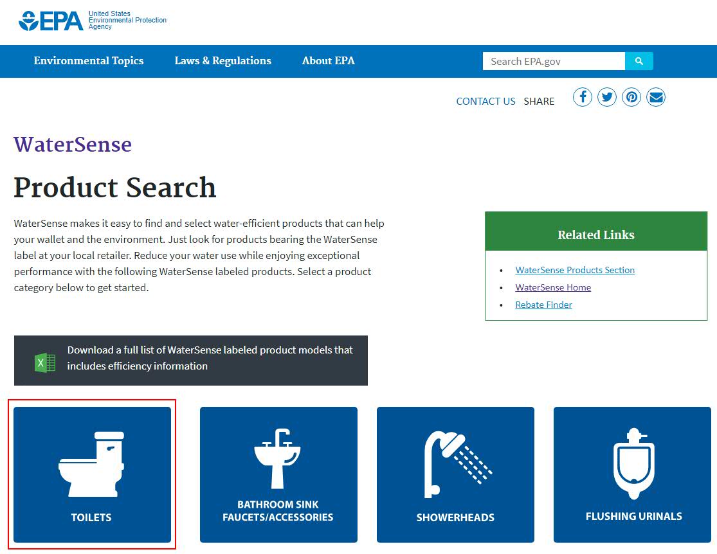The height and width of the screenshot is (554, 717).
Task: Go to WaterSense Products Section link
Action: click(575, 270)
